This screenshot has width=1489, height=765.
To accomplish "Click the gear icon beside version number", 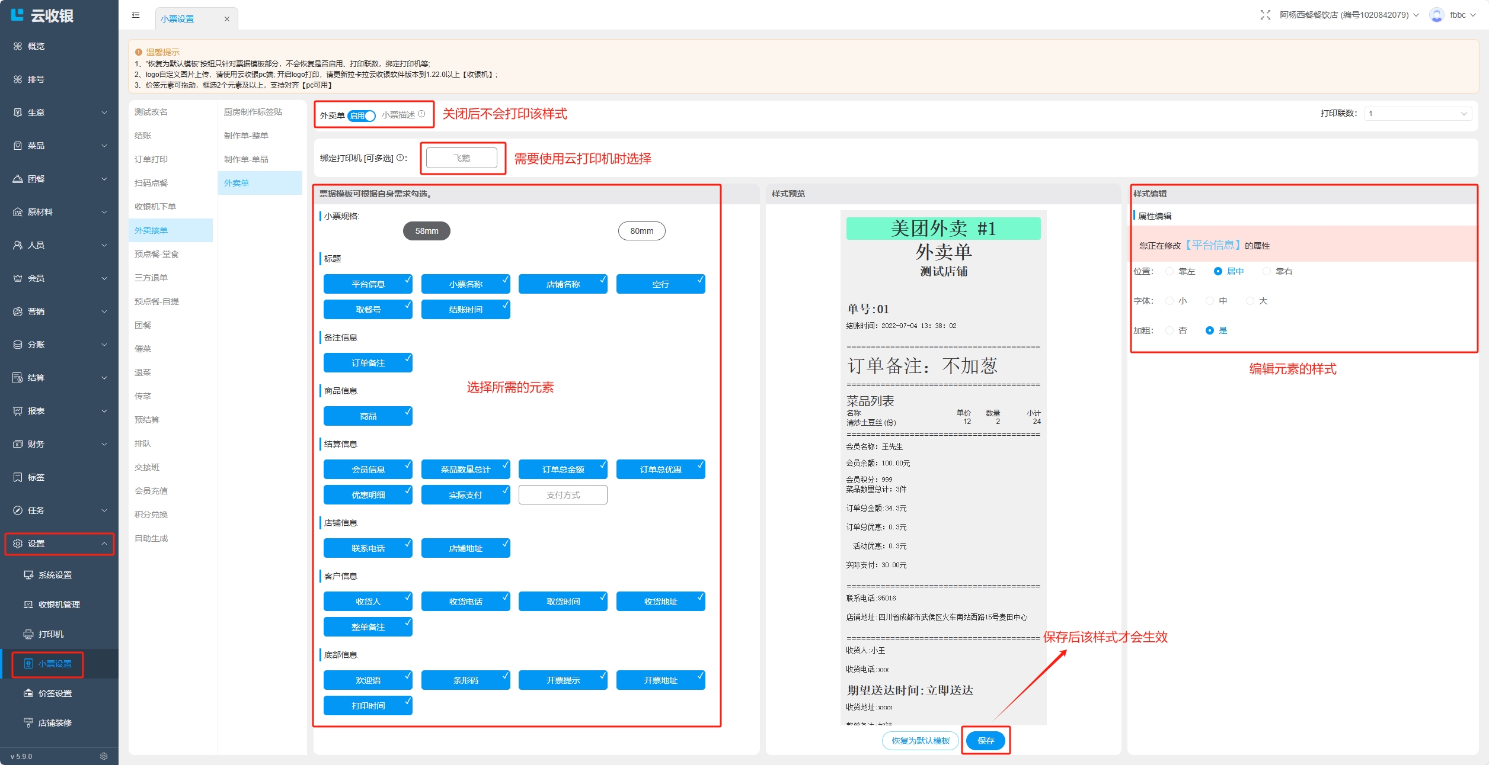I will (104, 756).
